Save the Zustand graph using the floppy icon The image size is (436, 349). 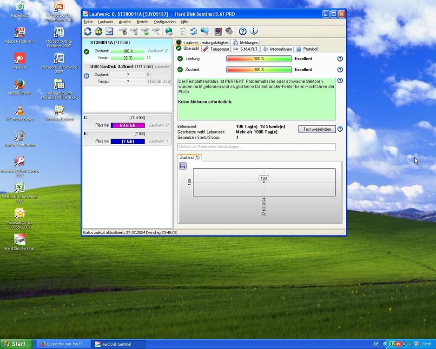(x=182, y=166)
